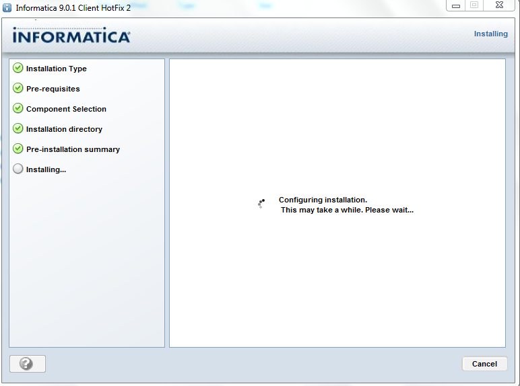520x386 pixels.
Task: Select the Pre-requisites step label
Action: click(x=53, y=89)
